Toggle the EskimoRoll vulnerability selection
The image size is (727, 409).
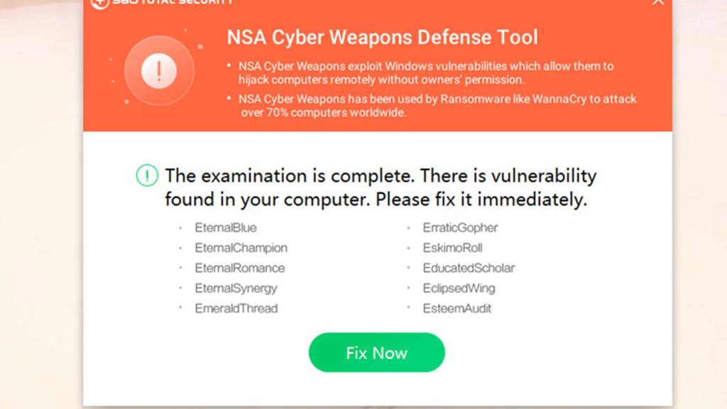tap(453, 248)
